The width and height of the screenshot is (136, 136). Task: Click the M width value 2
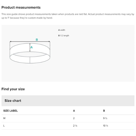click(74, 118)
